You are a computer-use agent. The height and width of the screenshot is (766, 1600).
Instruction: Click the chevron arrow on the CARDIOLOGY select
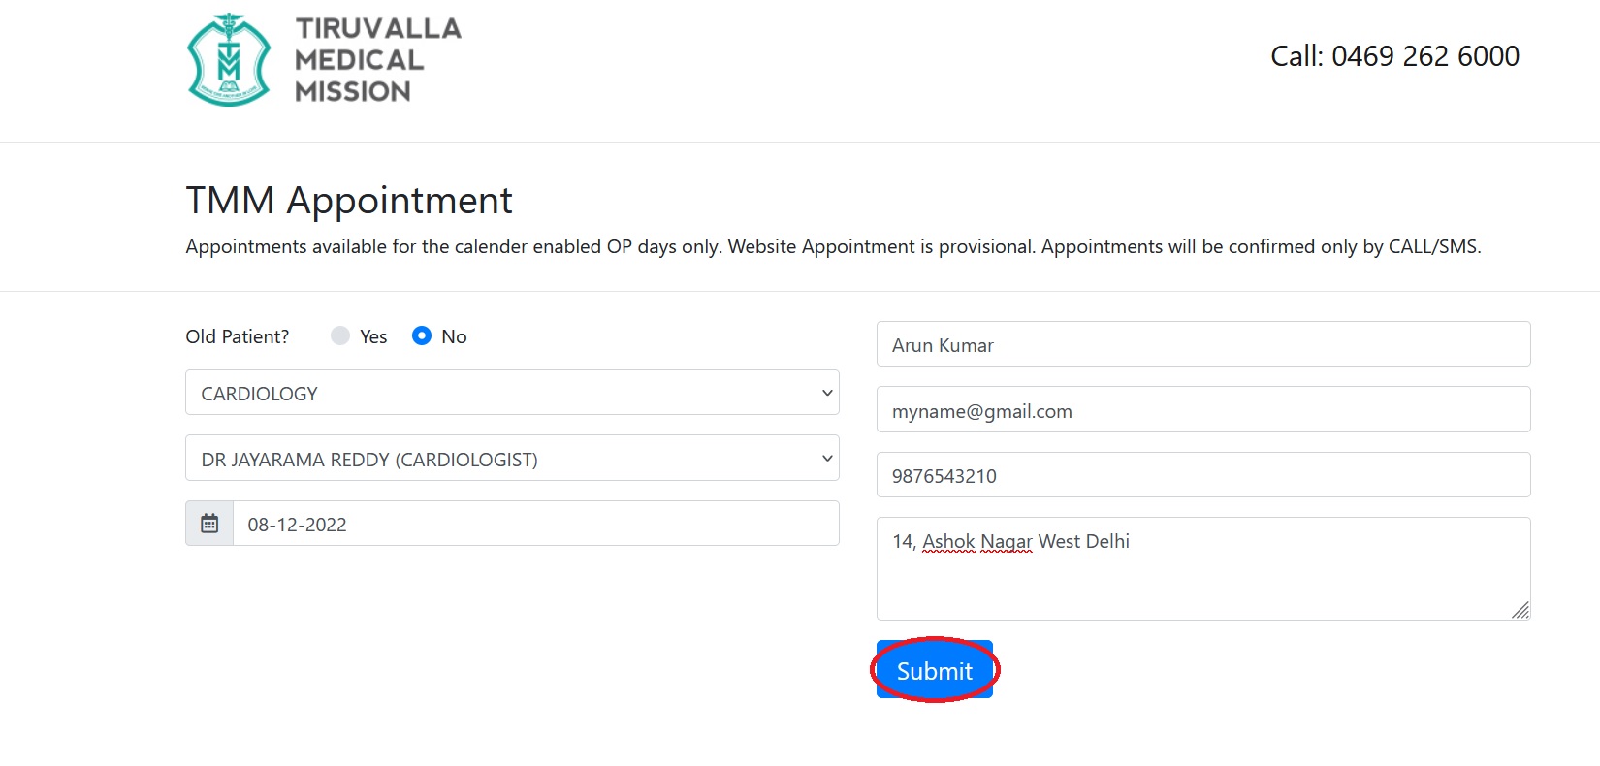click(826, 393)
